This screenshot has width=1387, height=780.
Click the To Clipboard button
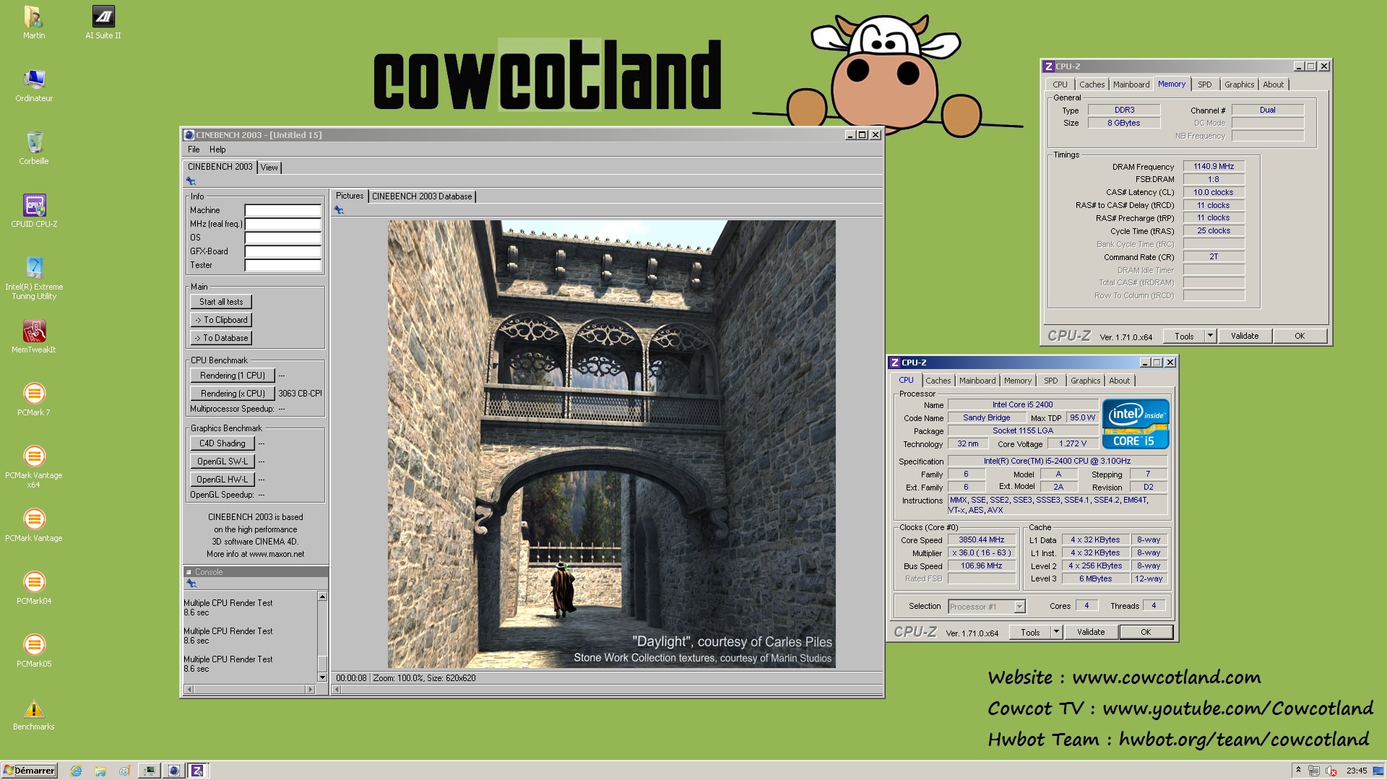pos(221,320)
